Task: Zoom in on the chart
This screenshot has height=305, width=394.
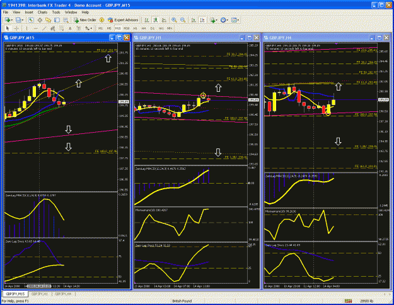Action: (x=174, y=20)
